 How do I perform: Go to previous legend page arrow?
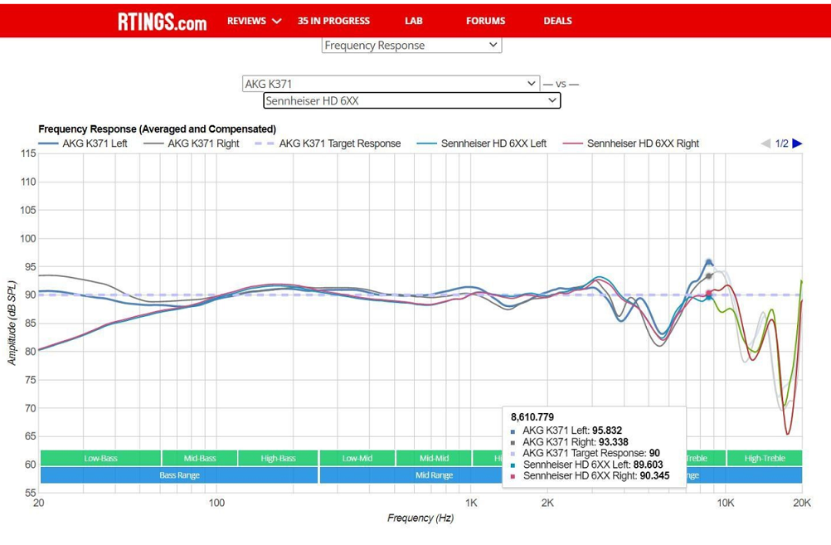765,144
